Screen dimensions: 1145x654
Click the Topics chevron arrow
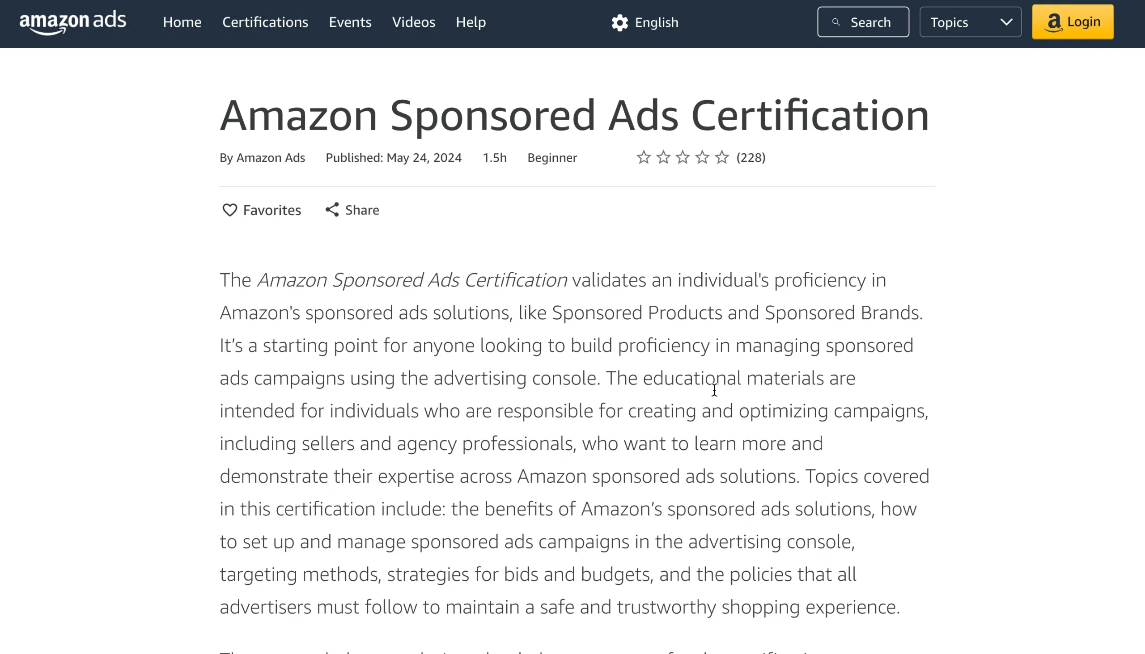pyautogui.click(x=1007, y=22)
